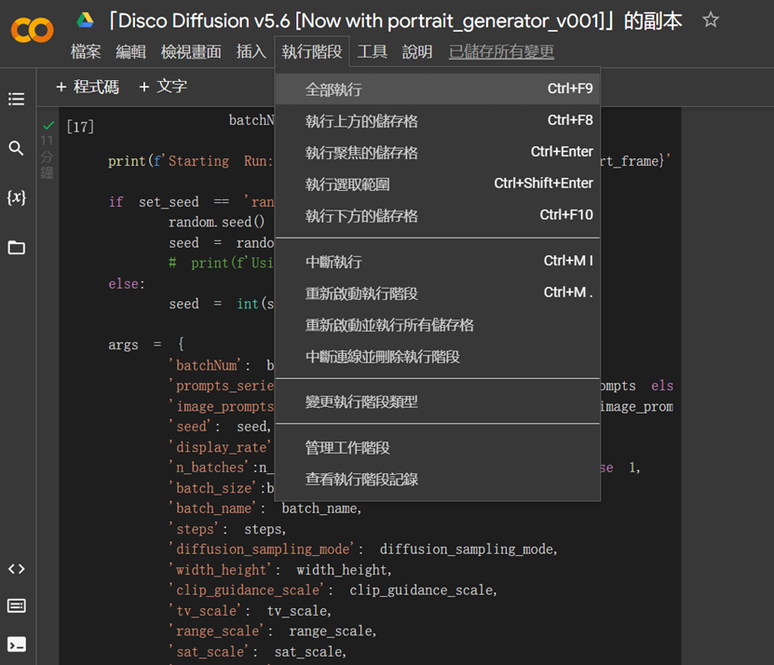Add a text cell with + 文字

[x=163, y=87]
